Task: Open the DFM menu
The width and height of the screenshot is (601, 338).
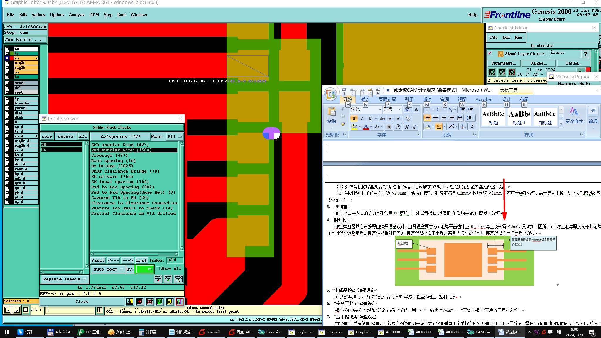Action: point(94,15)
